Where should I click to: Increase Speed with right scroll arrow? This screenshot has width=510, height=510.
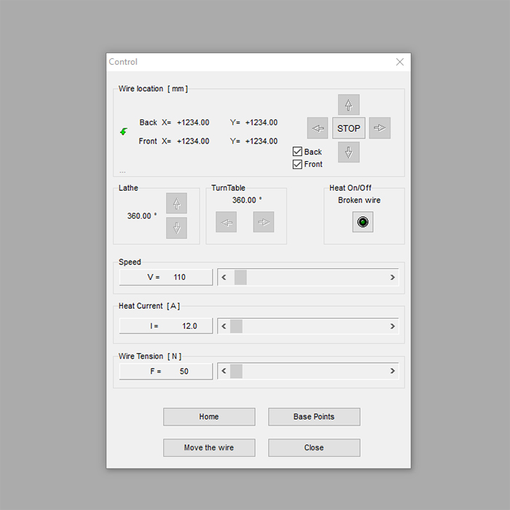point(392,278)
